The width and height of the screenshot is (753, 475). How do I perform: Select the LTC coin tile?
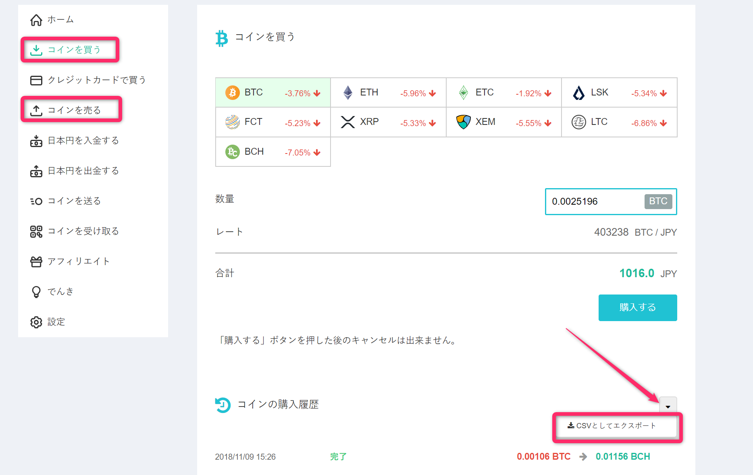click(619, 122)
